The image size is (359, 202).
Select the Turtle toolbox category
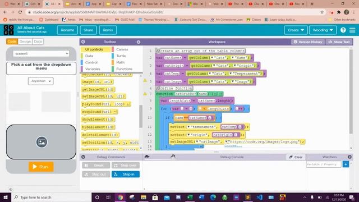[121, 56]
